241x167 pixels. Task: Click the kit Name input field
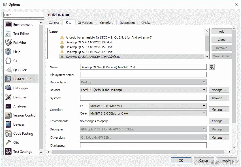(x=143, y=67)
